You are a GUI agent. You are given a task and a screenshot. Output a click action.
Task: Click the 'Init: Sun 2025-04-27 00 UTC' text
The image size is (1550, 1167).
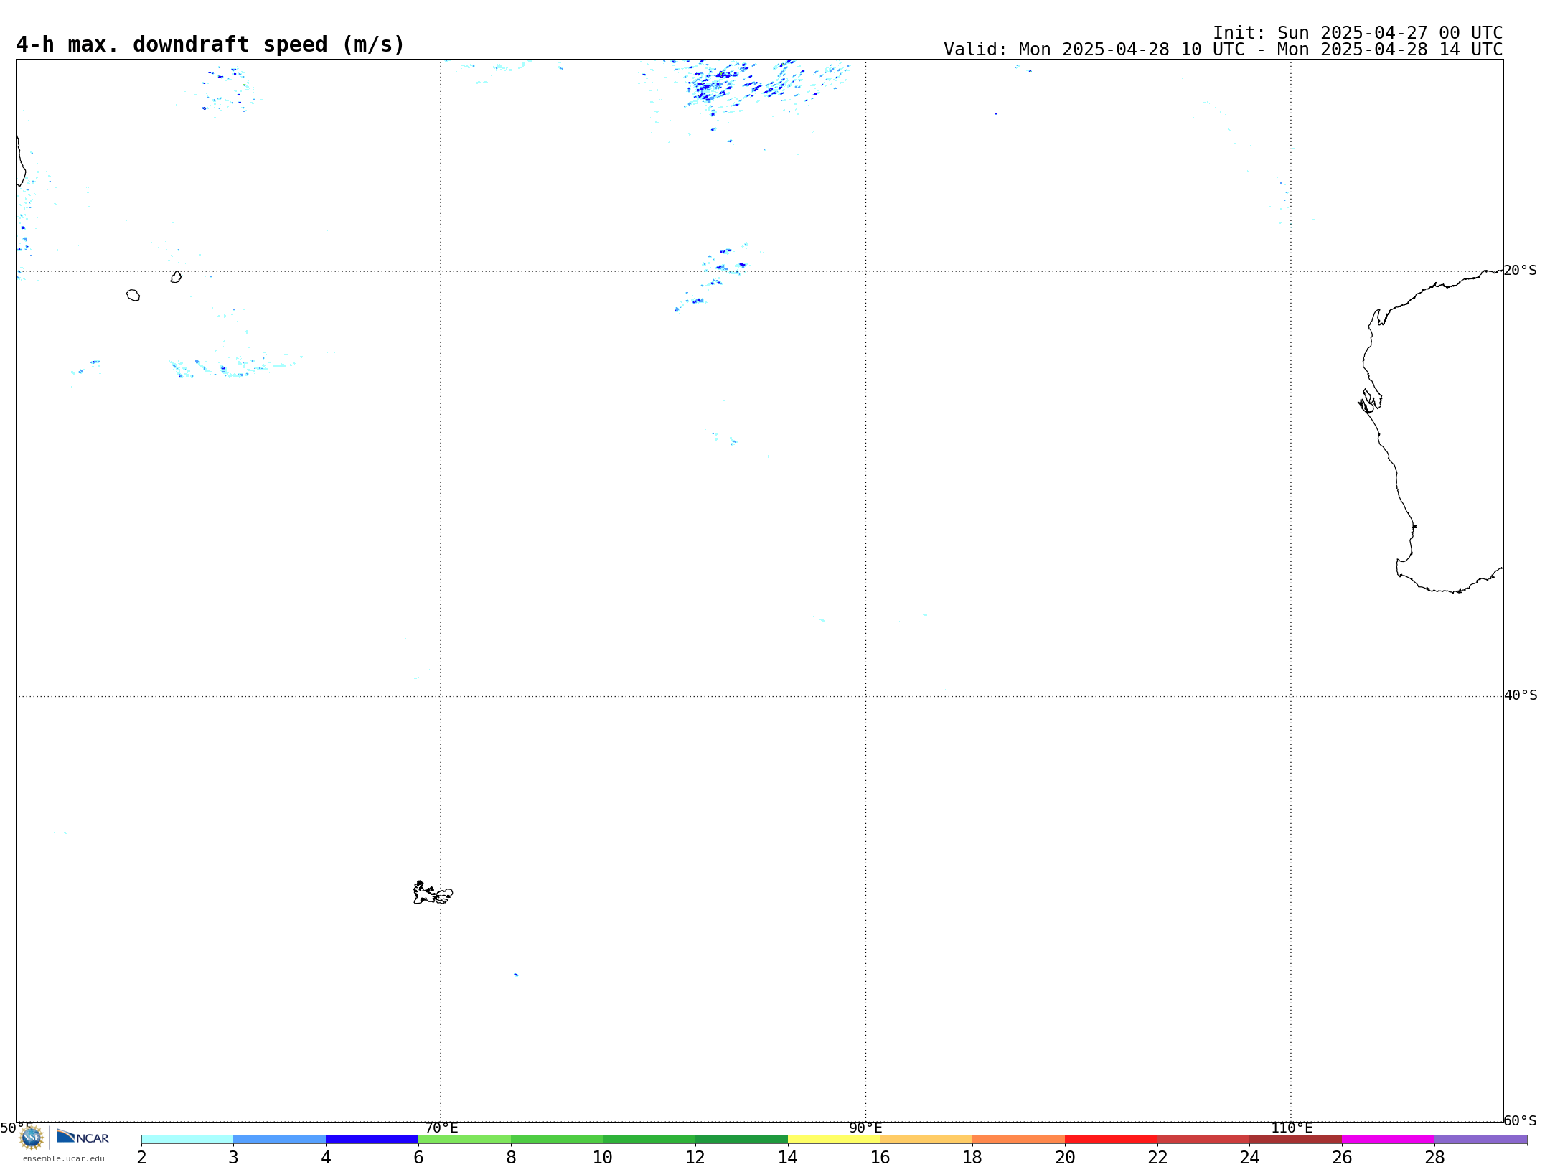(1358, 33)
